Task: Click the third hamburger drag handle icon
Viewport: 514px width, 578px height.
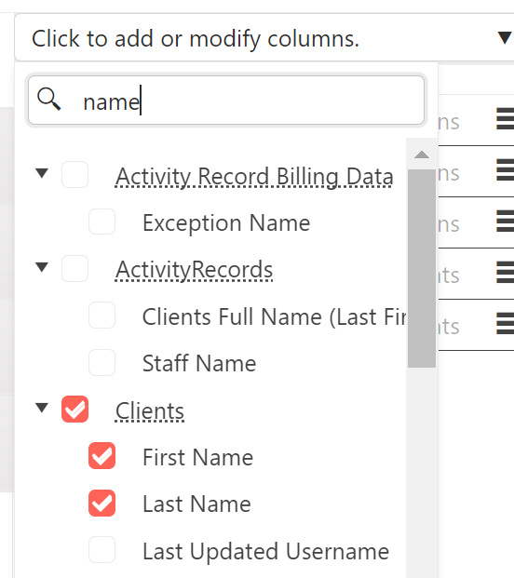Action: click(x=505, y=222)
